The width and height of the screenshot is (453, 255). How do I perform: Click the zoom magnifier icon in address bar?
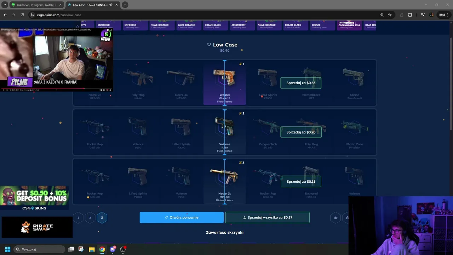click(x=382, y=15)
